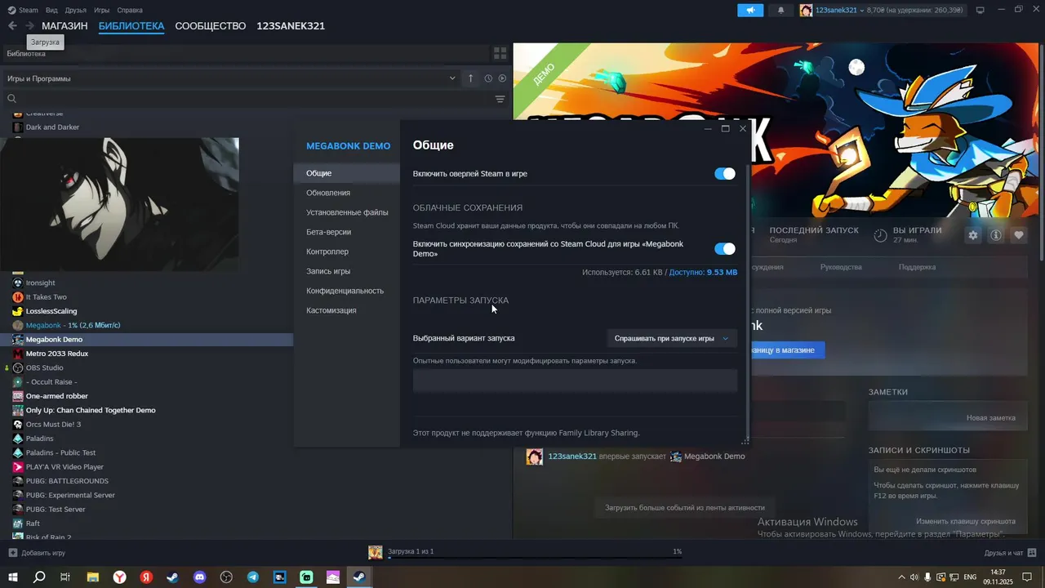Image resolution: width=1045 pixels, height=588 pixels.
Task: Expand the Игры и Программы dropdown
Action: tap(232, 78)
